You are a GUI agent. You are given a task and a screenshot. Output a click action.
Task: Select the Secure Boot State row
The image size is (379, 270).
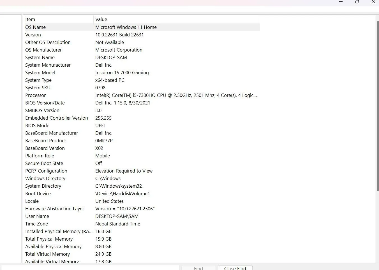coord(44,163)
